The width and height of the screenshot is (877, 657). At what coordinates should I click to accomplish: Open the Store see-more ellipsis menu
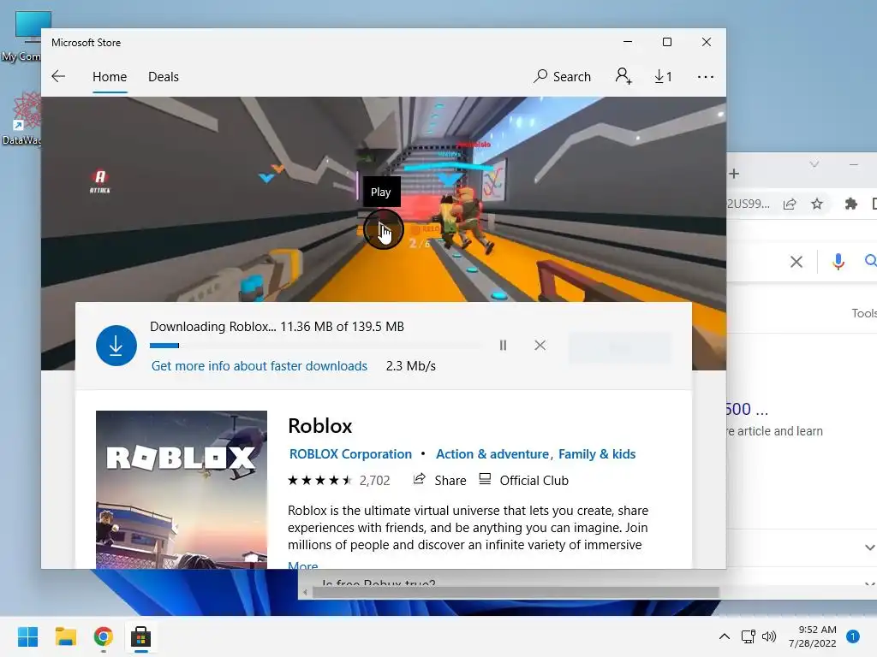click(706, 76)
